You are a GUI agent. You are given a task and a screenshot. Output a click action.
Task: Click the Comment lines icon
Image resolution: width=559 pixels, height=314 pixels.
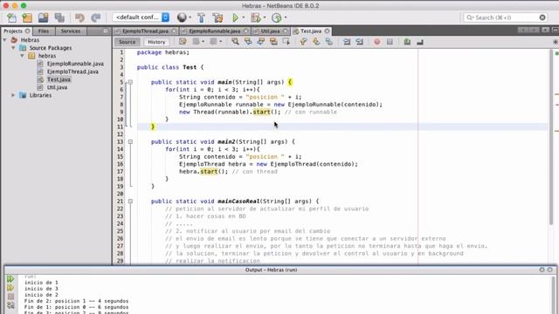407,42
